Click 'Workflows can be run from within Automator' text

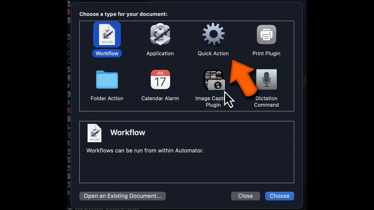[x=145, y=150]
